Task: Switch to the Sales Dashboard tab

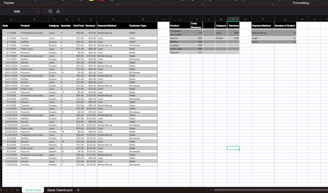Action: (60, 190)
